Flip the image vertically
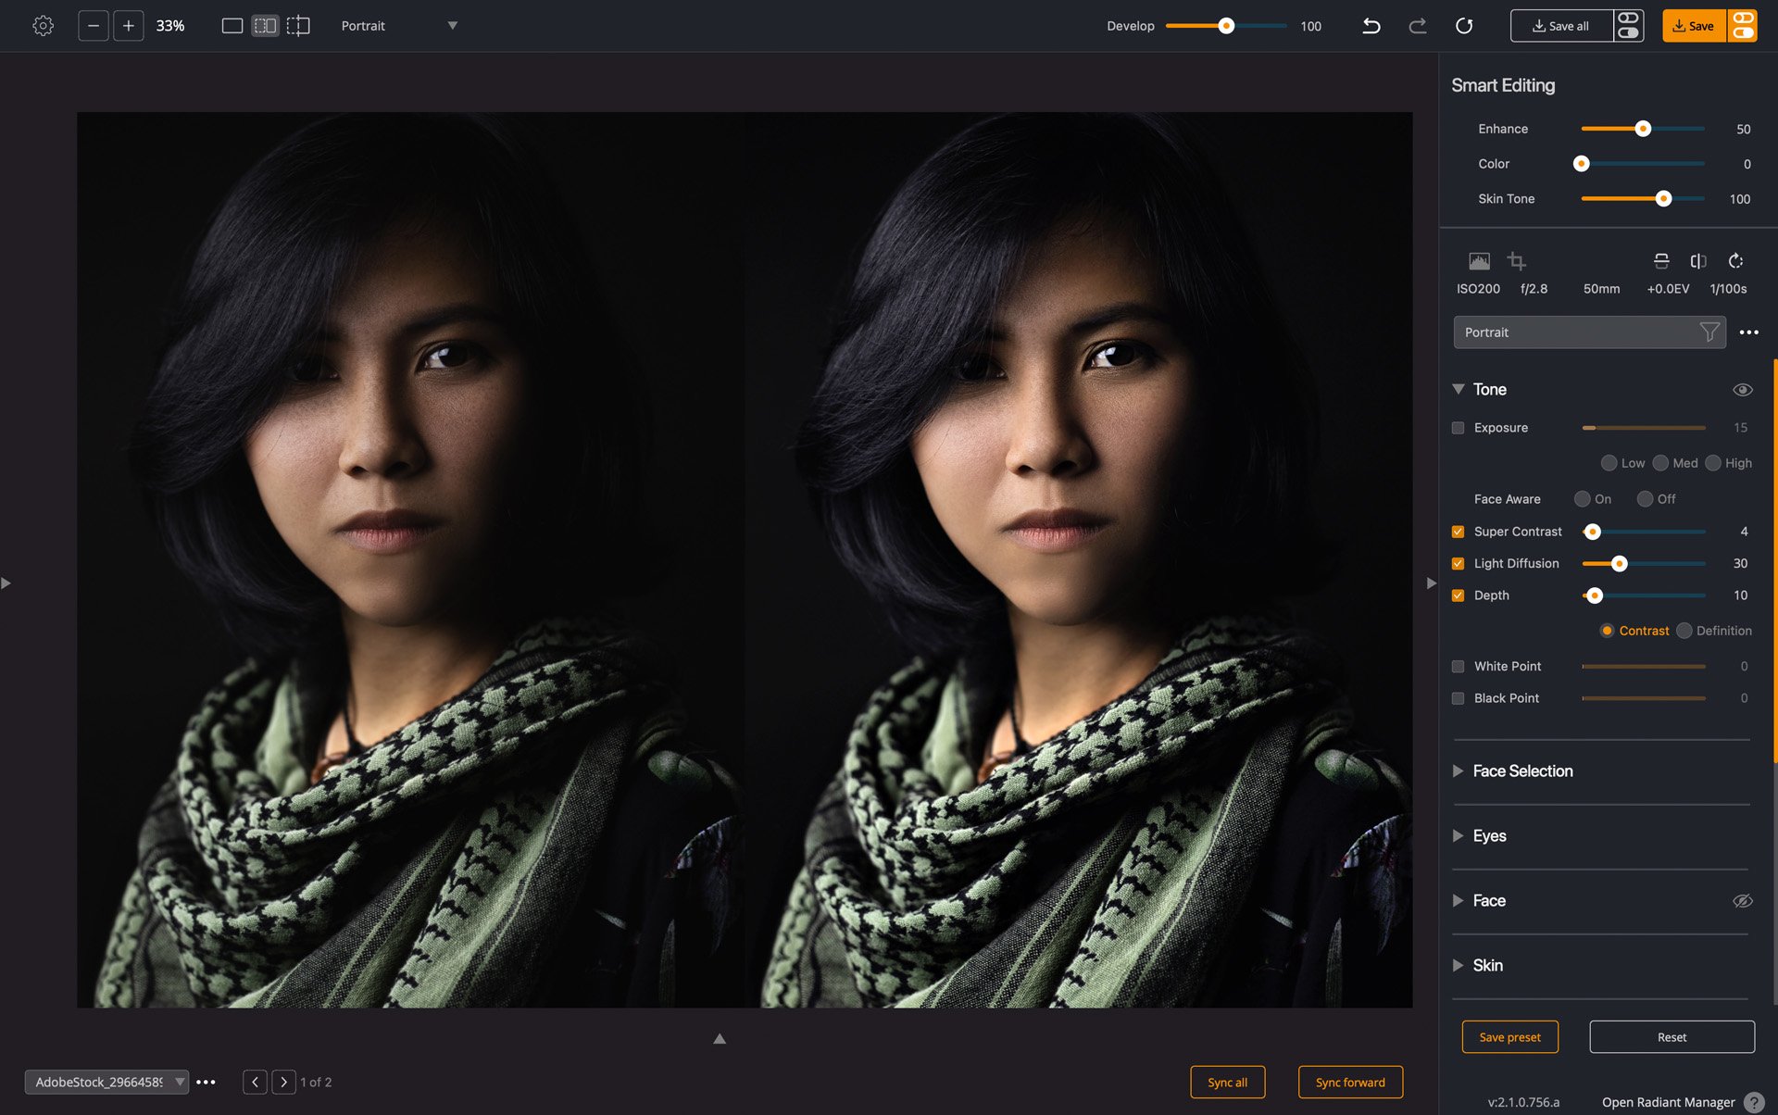 coord(1661,261)
